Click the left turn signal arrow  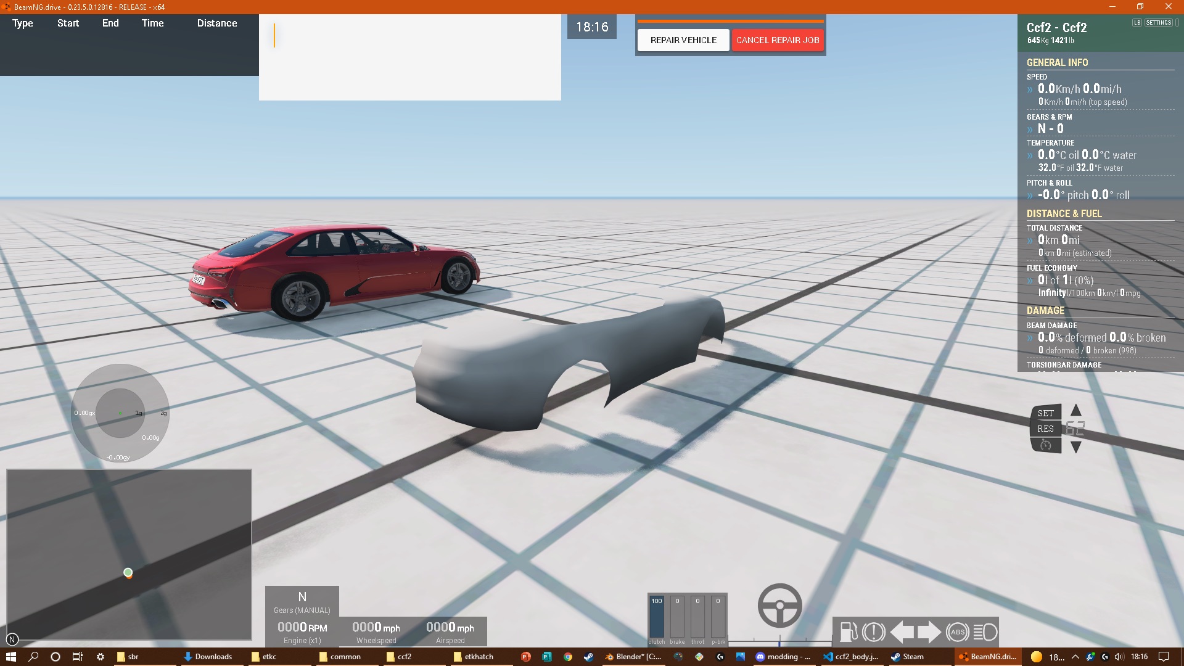click(902, 632)
